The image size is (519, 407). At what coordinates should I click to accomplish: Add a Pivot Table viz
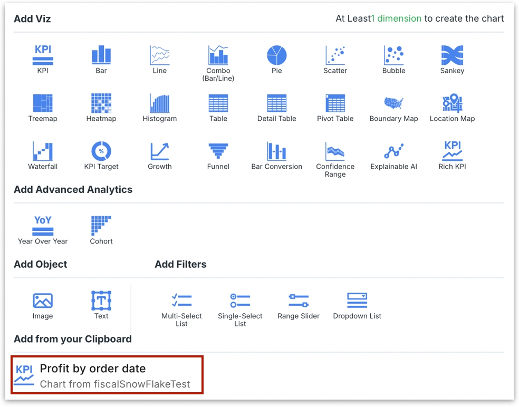pos(335,103)
